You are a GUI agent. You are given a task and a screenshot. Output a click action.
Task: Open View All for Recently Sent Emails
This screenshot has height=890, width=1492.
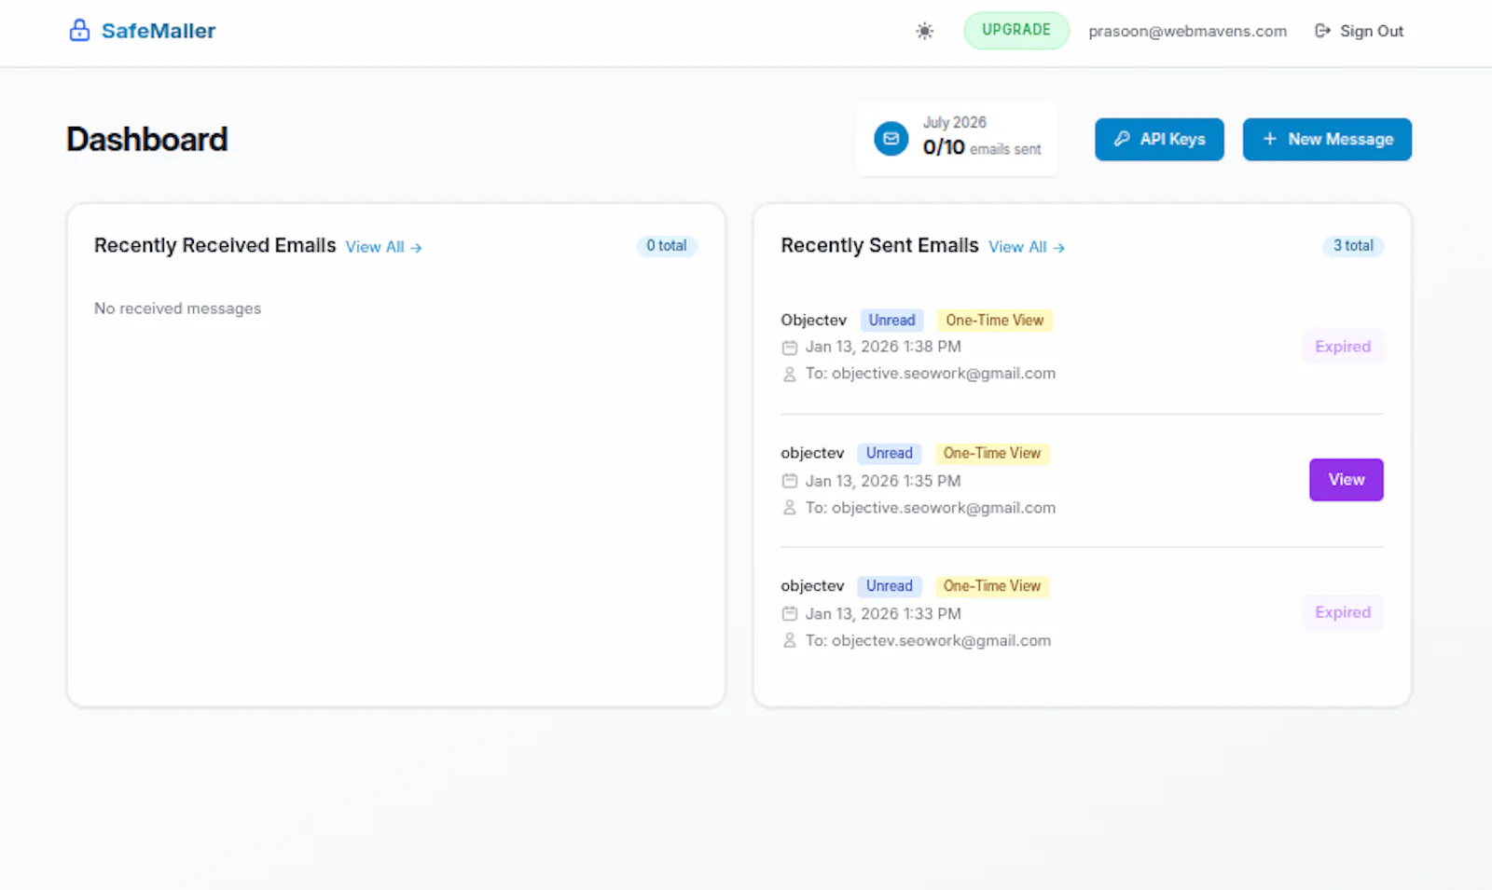click(1027, 247)
